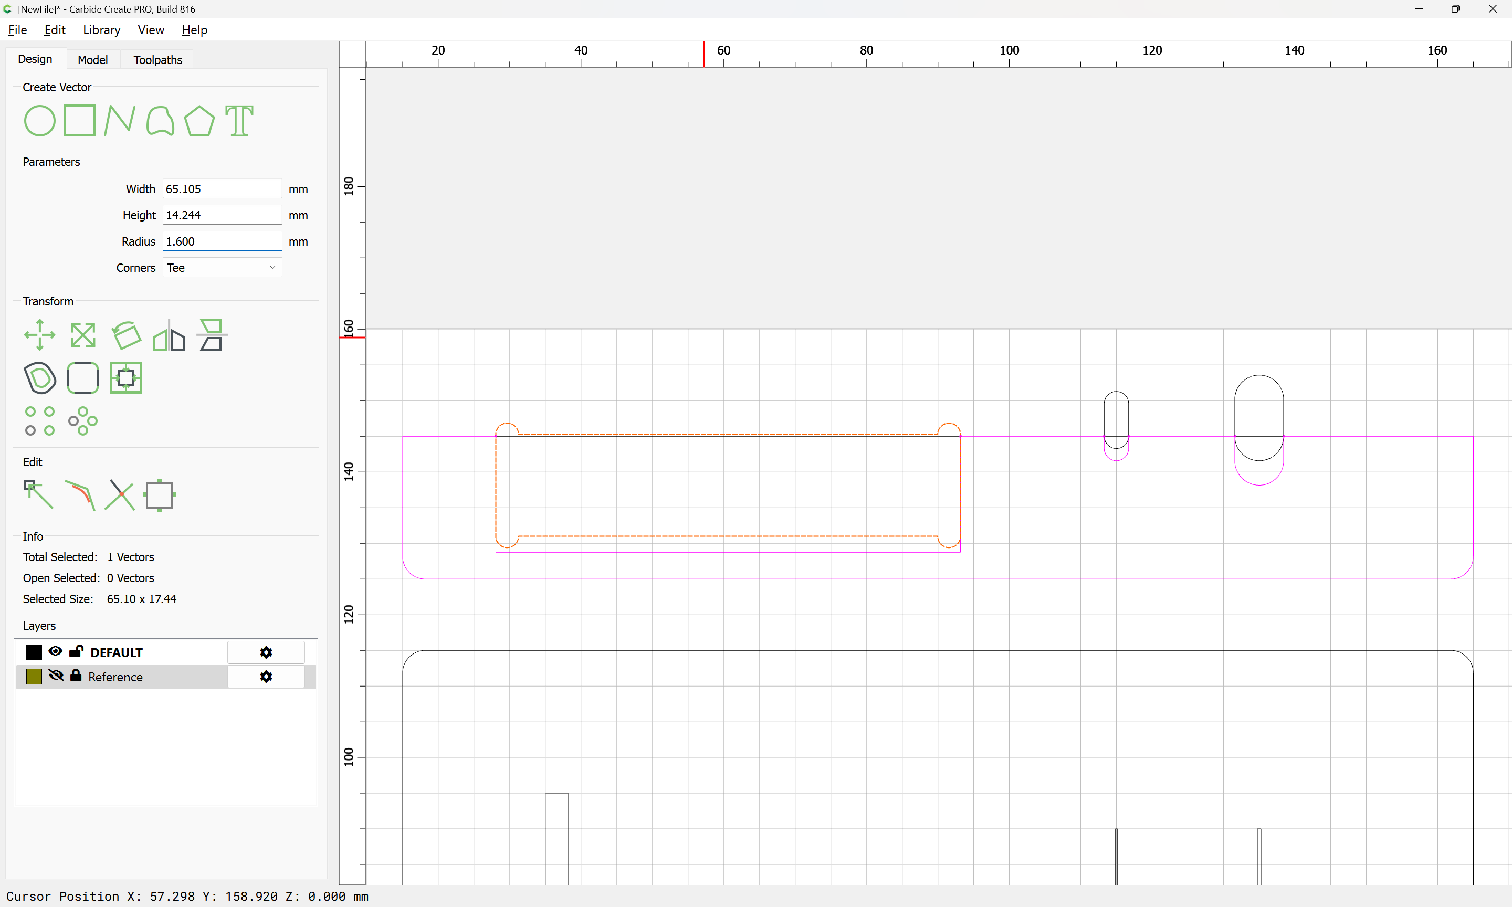Image resolution: width=1512 pixels, height=907 pixels.
Task: Activate the Move transform tool
Action: click(40, 335)
